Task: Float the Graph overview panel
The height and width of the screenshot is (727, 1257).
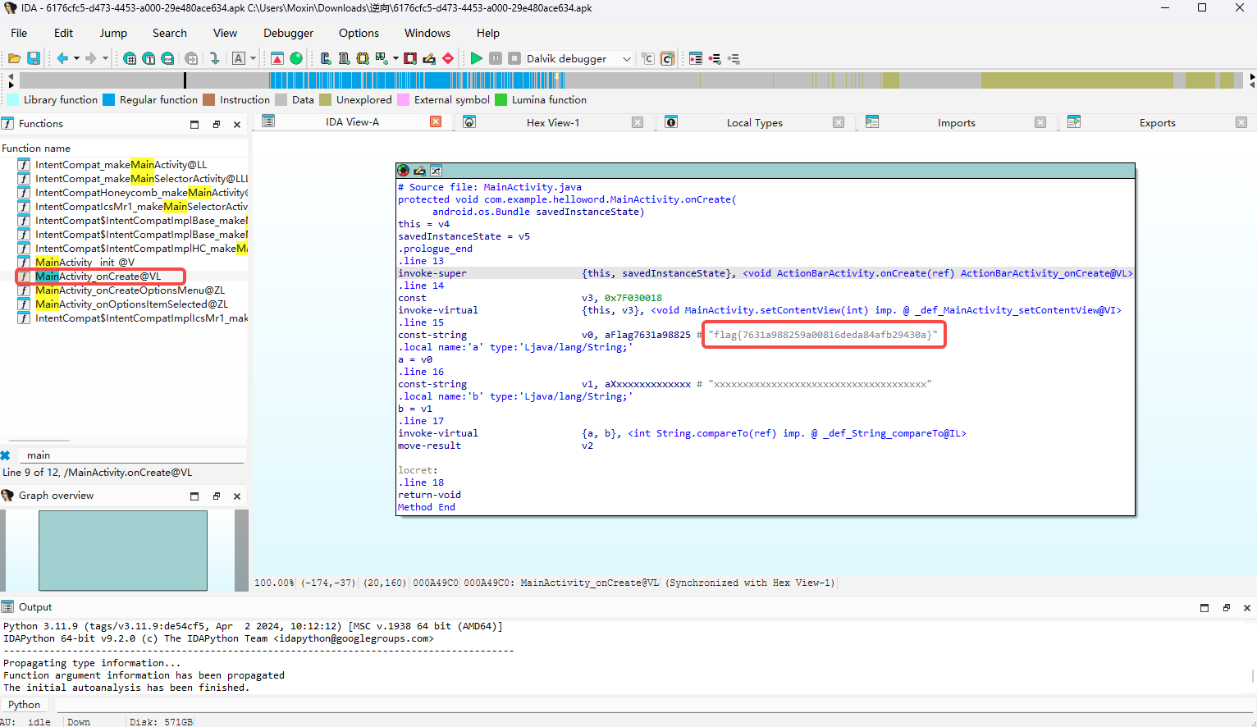Action: (x=217, y=496)
